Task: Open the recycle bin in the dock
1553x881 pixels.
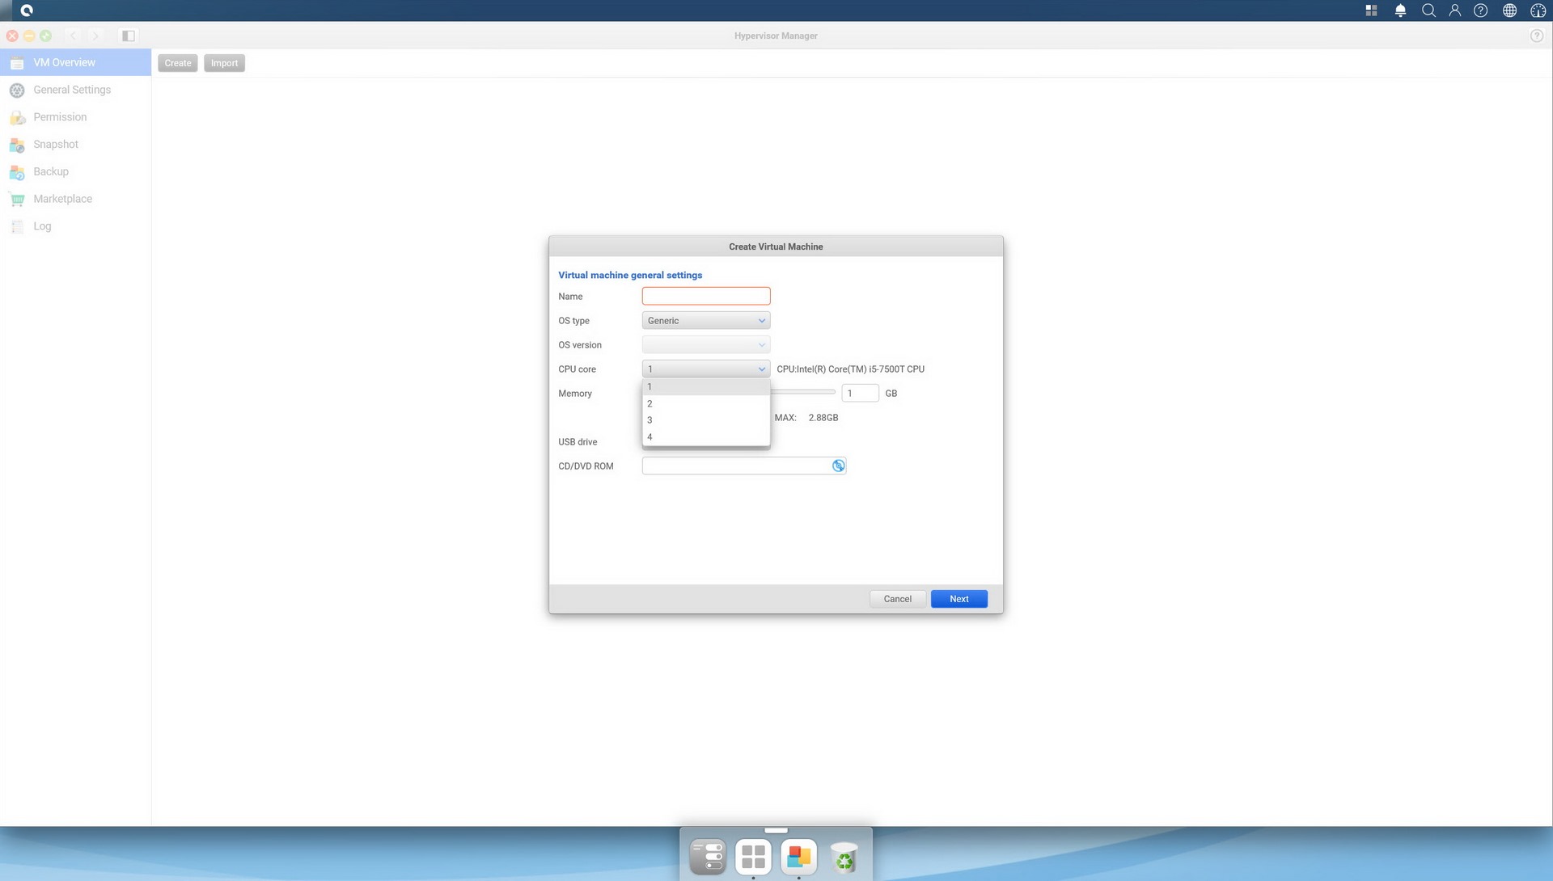Action: (844, 857)
